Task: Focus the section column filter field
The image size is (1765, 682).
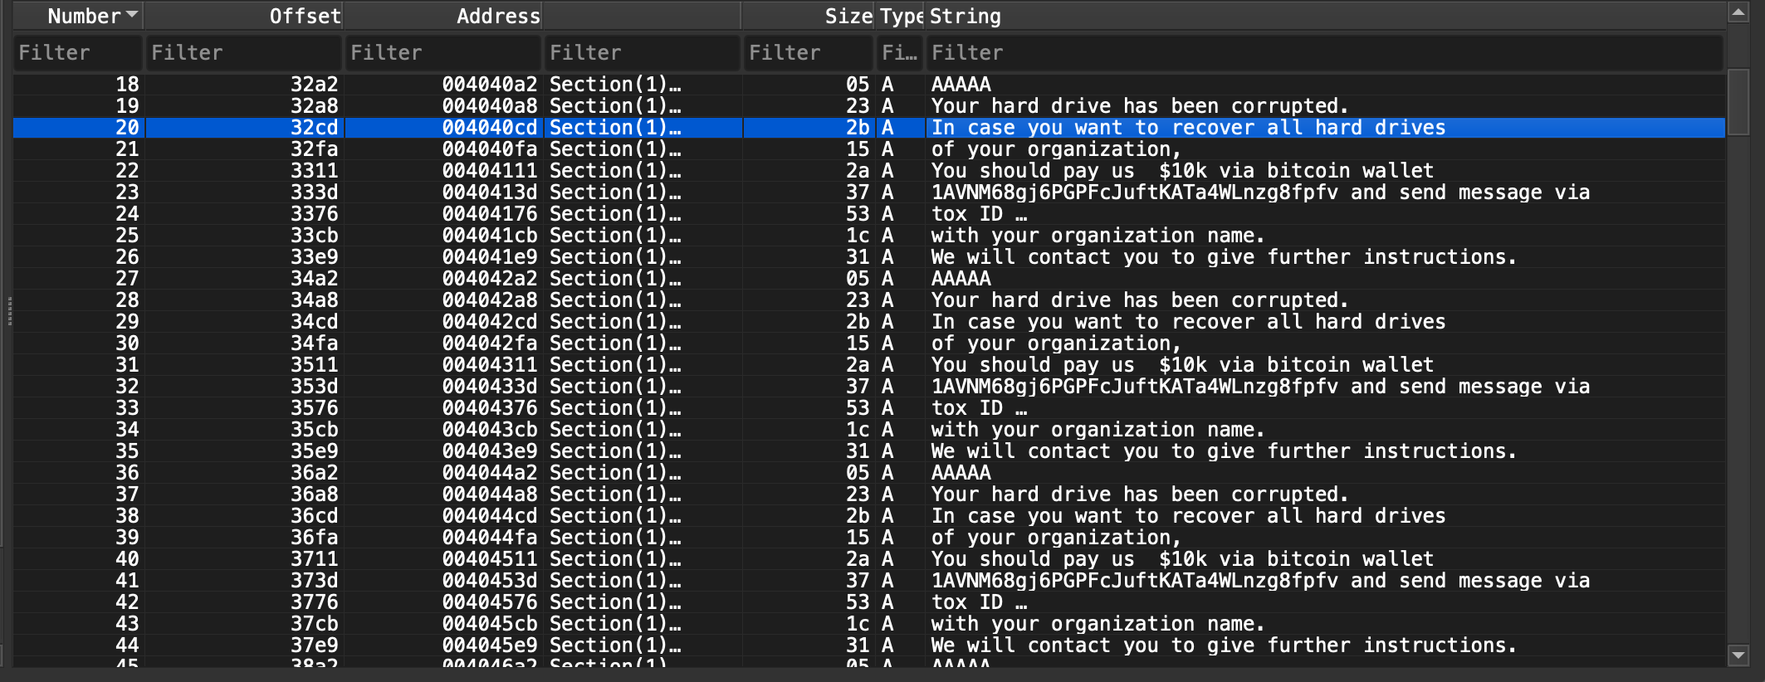Action: pyautogui.click(x=642, y=53)
